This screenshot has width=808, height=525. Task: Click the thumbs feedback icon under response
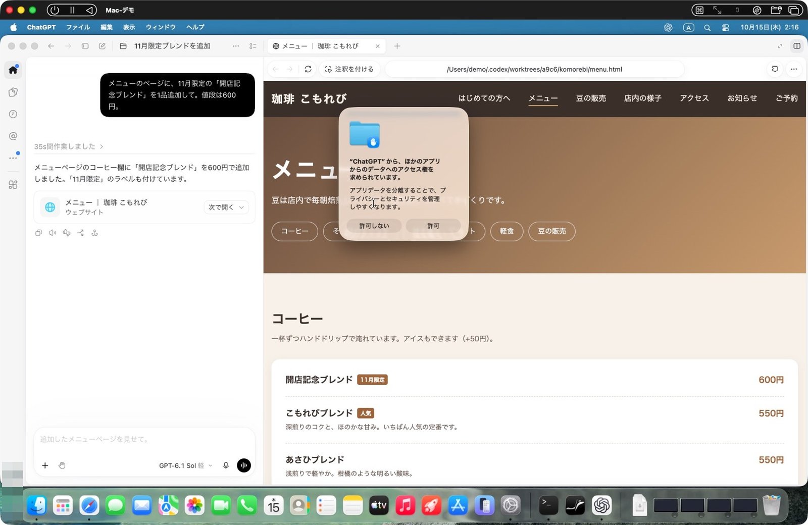67,233
